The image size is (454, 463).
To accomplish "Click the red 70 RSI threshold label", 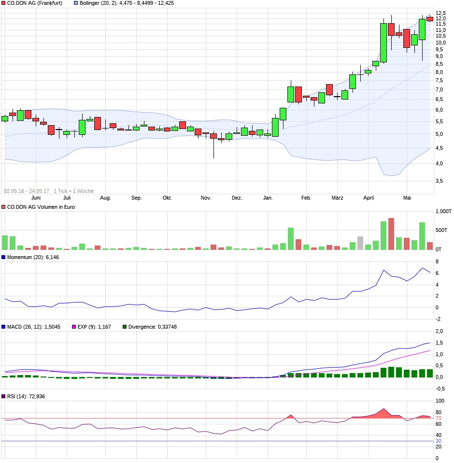I will [x=439, y=419].
